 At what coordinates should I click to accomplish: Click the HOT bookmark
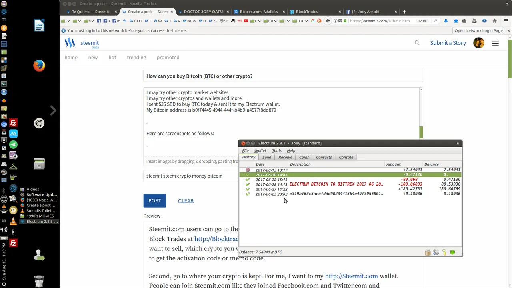pyautogui.click(x=136, y=21)
